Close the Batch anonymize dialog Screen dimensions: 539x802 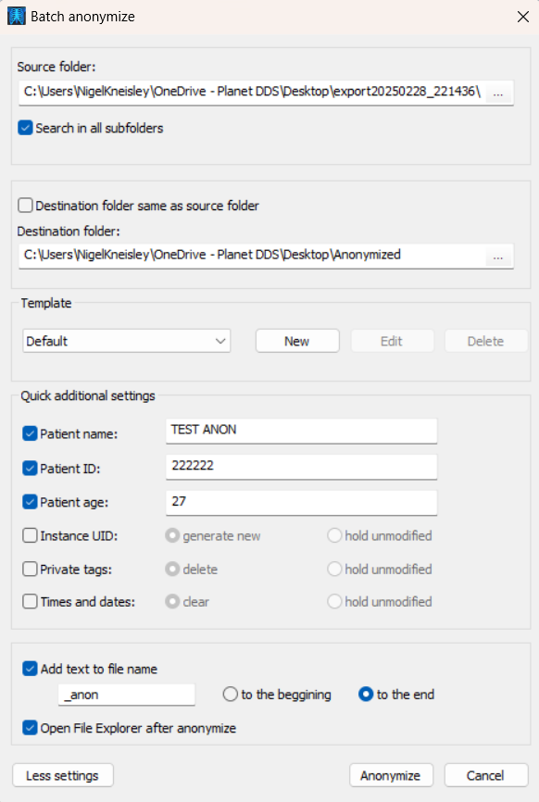coord(522,17)
